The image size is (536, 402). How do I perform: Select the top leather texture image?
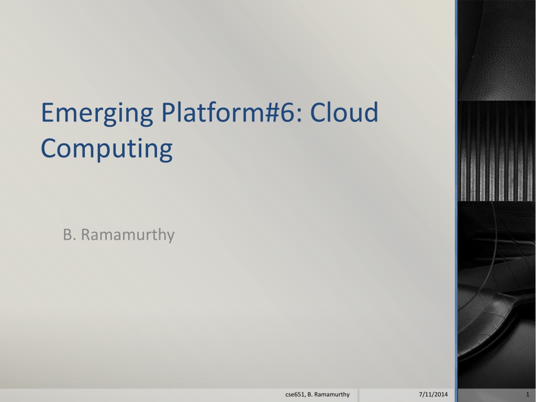(497, 50)
